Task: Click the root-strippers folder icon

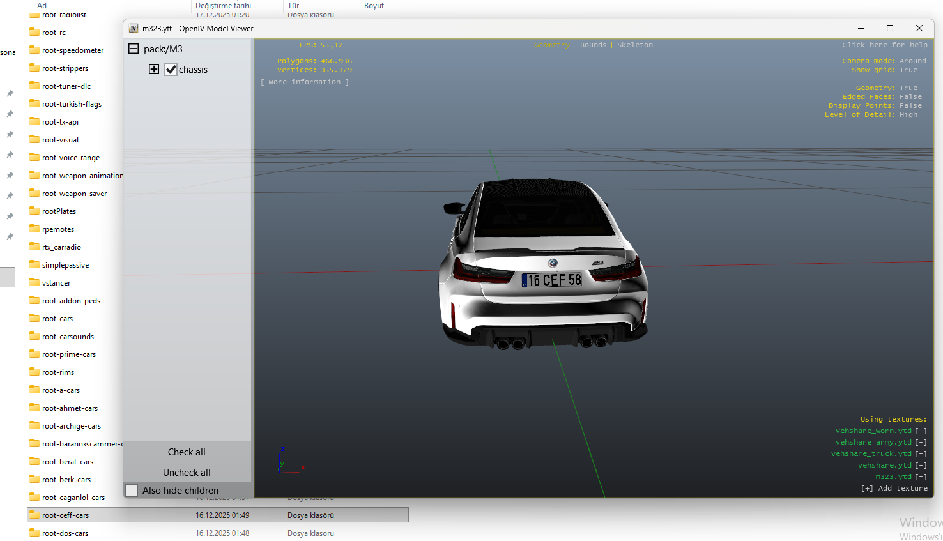Action: click(x=34, y=68)
